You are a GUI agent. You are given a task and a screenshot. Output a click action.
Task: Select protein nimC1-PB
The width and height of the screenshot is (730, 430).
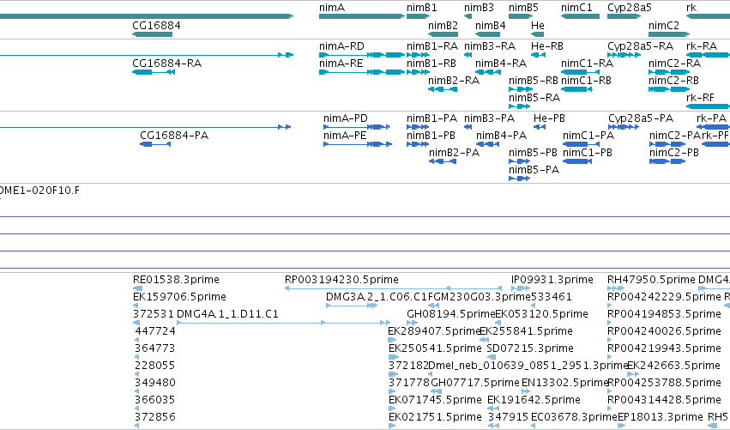click(577, 161)
